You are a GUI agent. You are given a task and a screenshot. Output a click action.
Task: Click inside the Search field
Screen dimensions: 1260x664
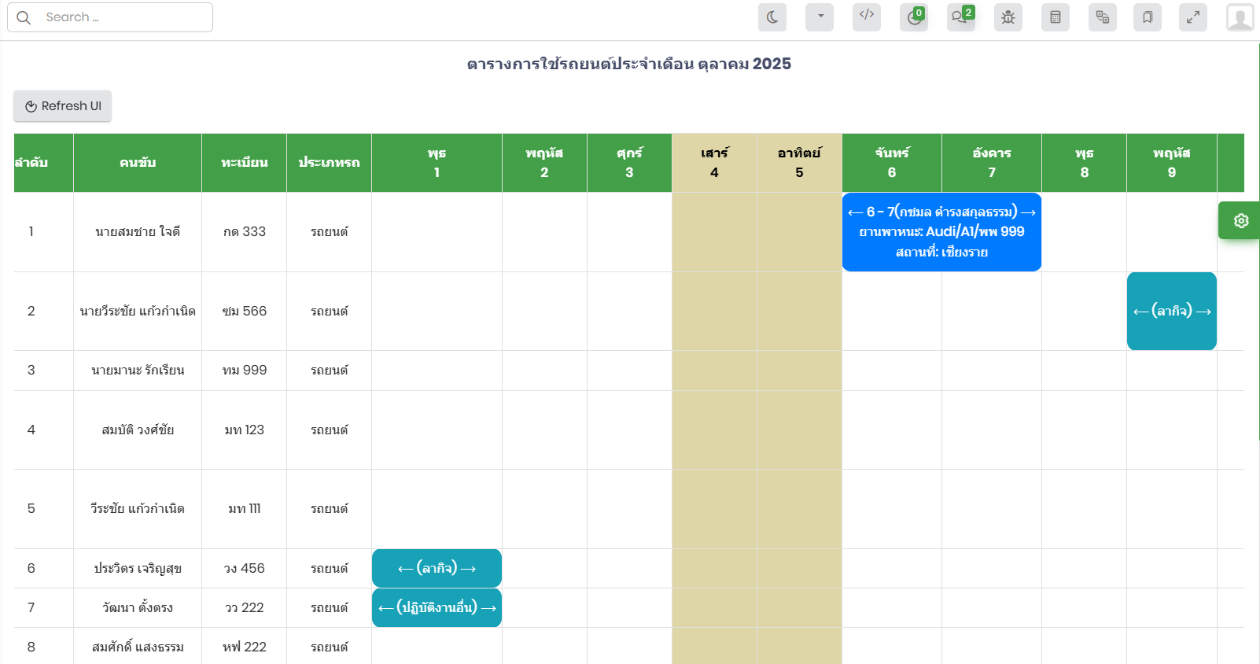pos(118,17)
